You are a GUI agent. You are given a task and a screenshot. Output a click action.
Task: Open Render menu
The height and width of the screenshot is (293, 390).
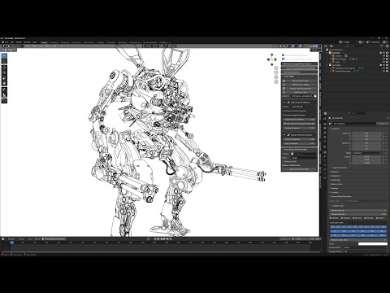[x=19, y=42]
